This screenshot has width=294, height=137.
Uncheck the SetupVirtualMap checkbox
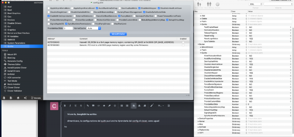[167, 20]
